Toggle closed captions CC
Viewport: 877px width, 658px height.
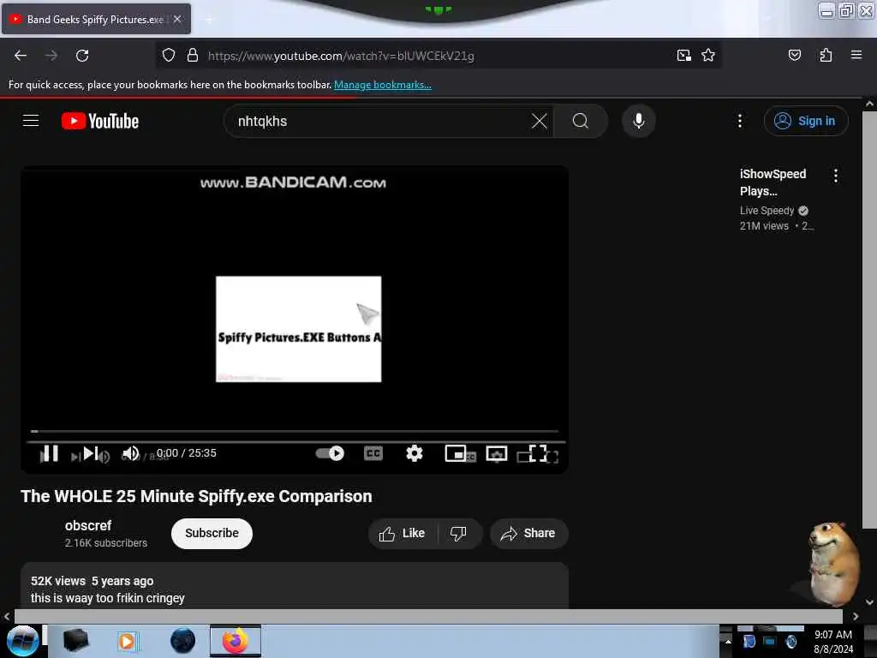(x=373, y=453)
